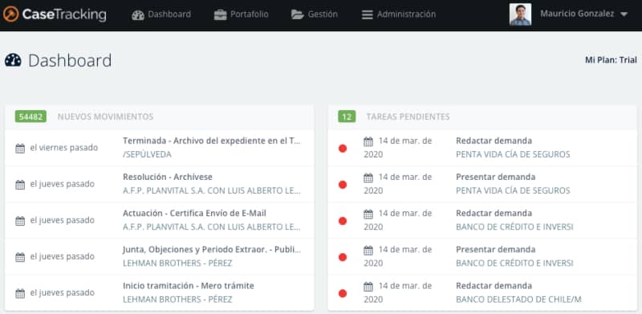Image resolution: width=642 pixels, height=314 pixels.
Task: Click the CaseTracking brand name
Action: point(64,14)
